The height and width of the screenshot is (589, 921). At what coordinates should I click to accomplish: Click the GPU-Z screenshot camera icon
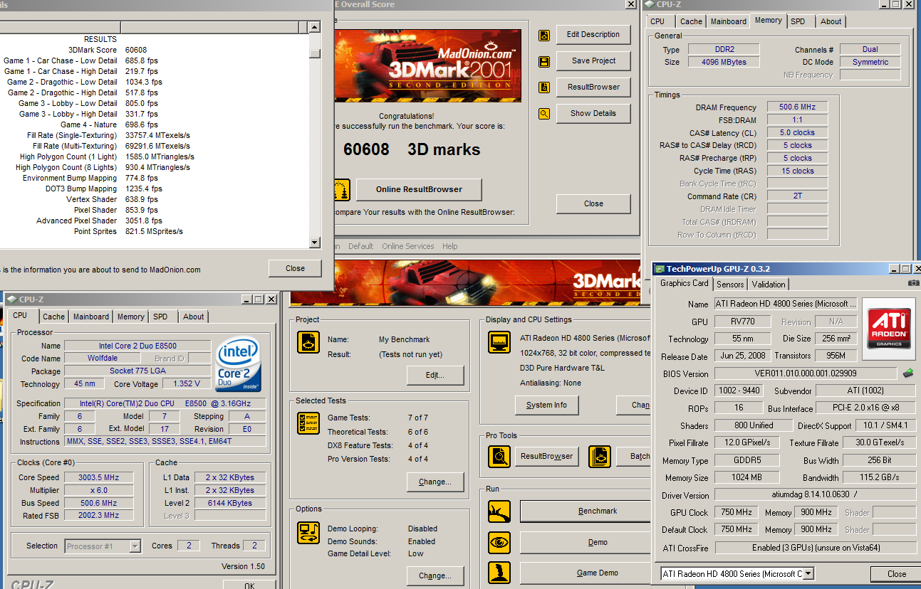coord(914,283)
